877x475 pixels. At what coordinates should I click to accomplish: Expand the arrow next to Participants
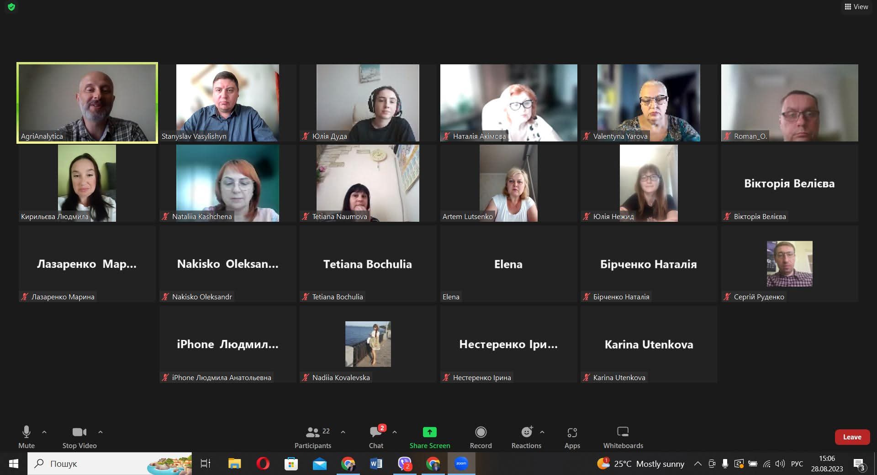pyautogui.click(x=343, y=432)
